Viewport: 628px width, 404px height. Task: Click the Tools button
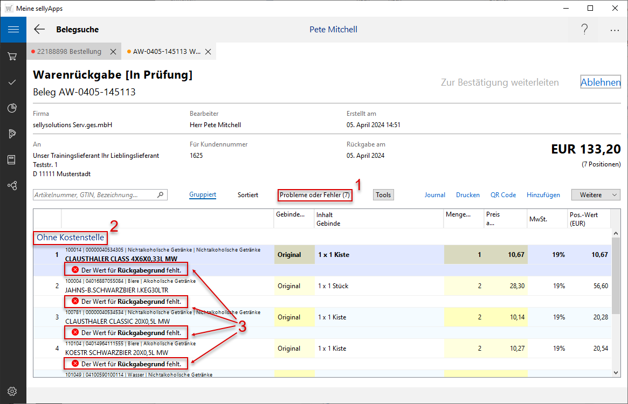pyautogui.click(x=383, y=195)
